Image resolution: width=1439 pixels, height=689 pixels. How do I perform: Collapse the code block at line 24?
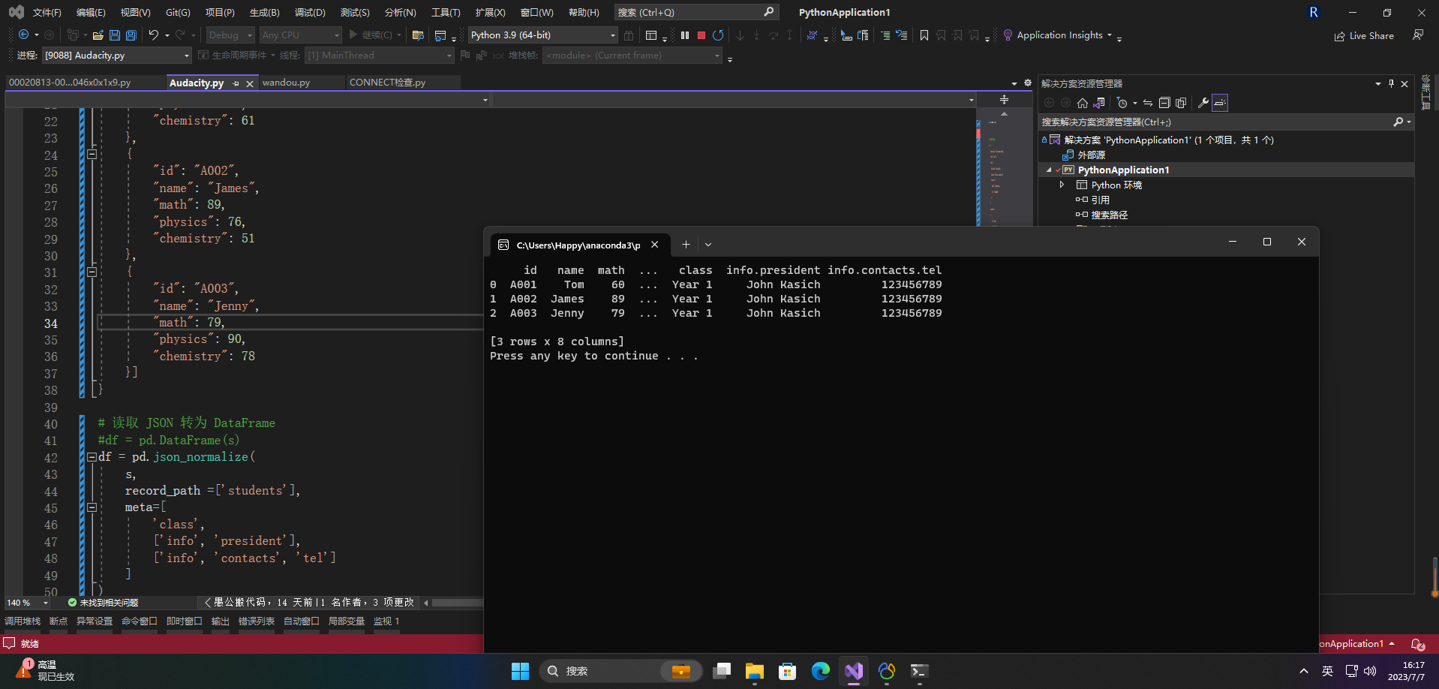92,154
